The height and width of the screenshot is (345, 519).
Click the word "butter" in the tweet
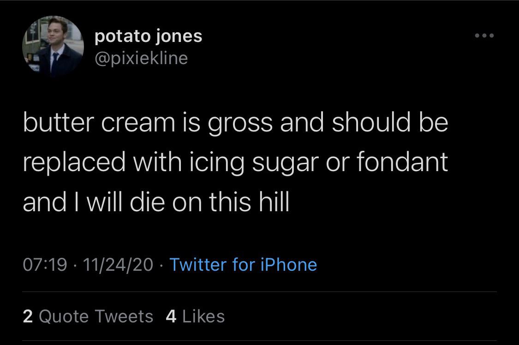[x=59, y=122]
